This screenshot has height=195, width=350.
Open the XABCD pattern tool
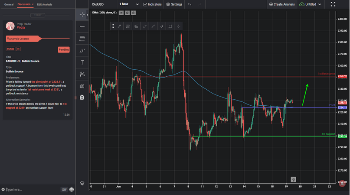[82, 74]
